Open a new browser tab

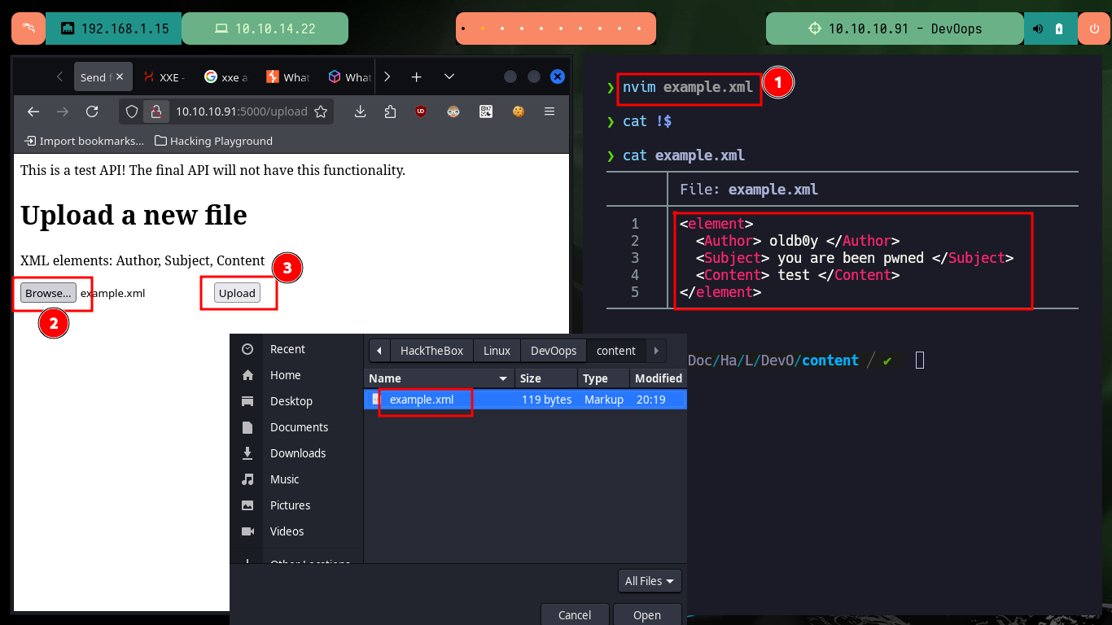[416, 76]
